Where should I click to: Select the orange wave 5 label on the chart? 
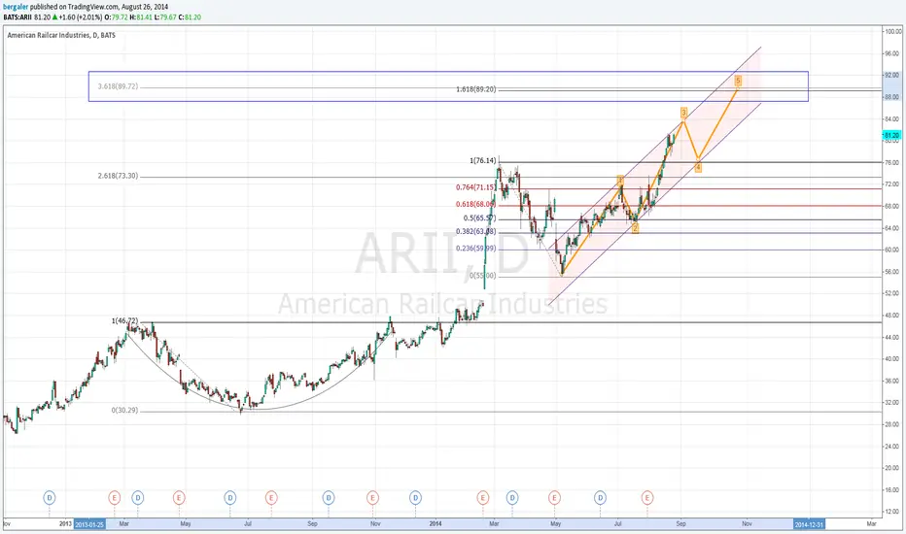point(738,81)
